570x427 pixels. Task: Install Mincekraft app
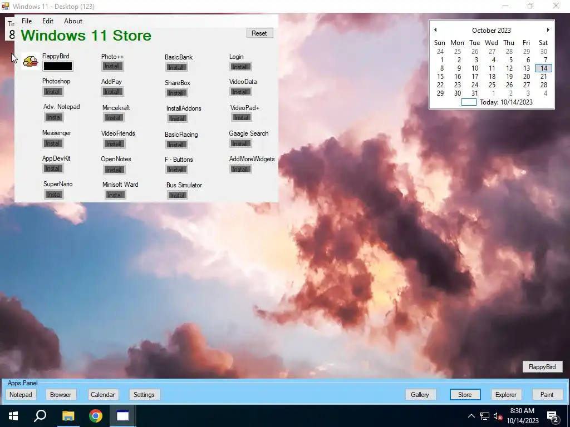(x=114, y=118)
